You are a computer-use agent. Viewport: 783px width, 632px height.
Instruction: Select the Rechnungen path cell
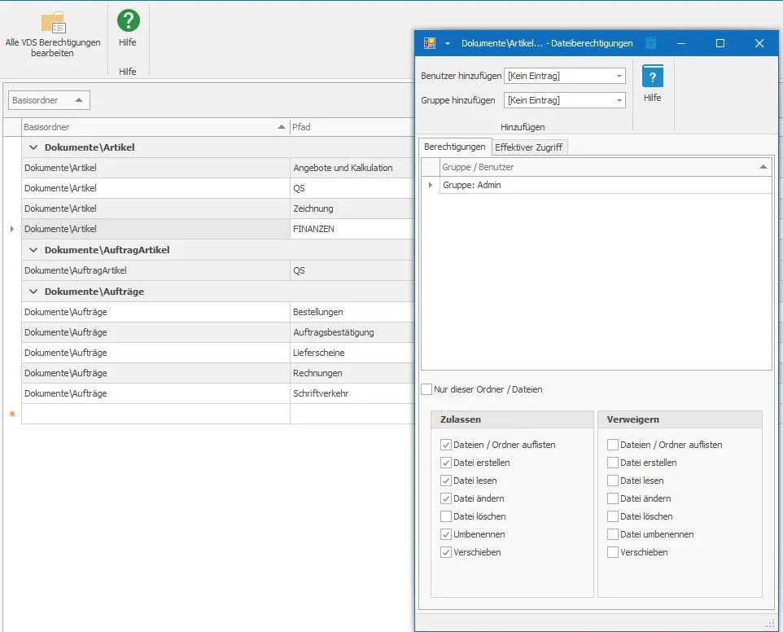click(352, 373)
